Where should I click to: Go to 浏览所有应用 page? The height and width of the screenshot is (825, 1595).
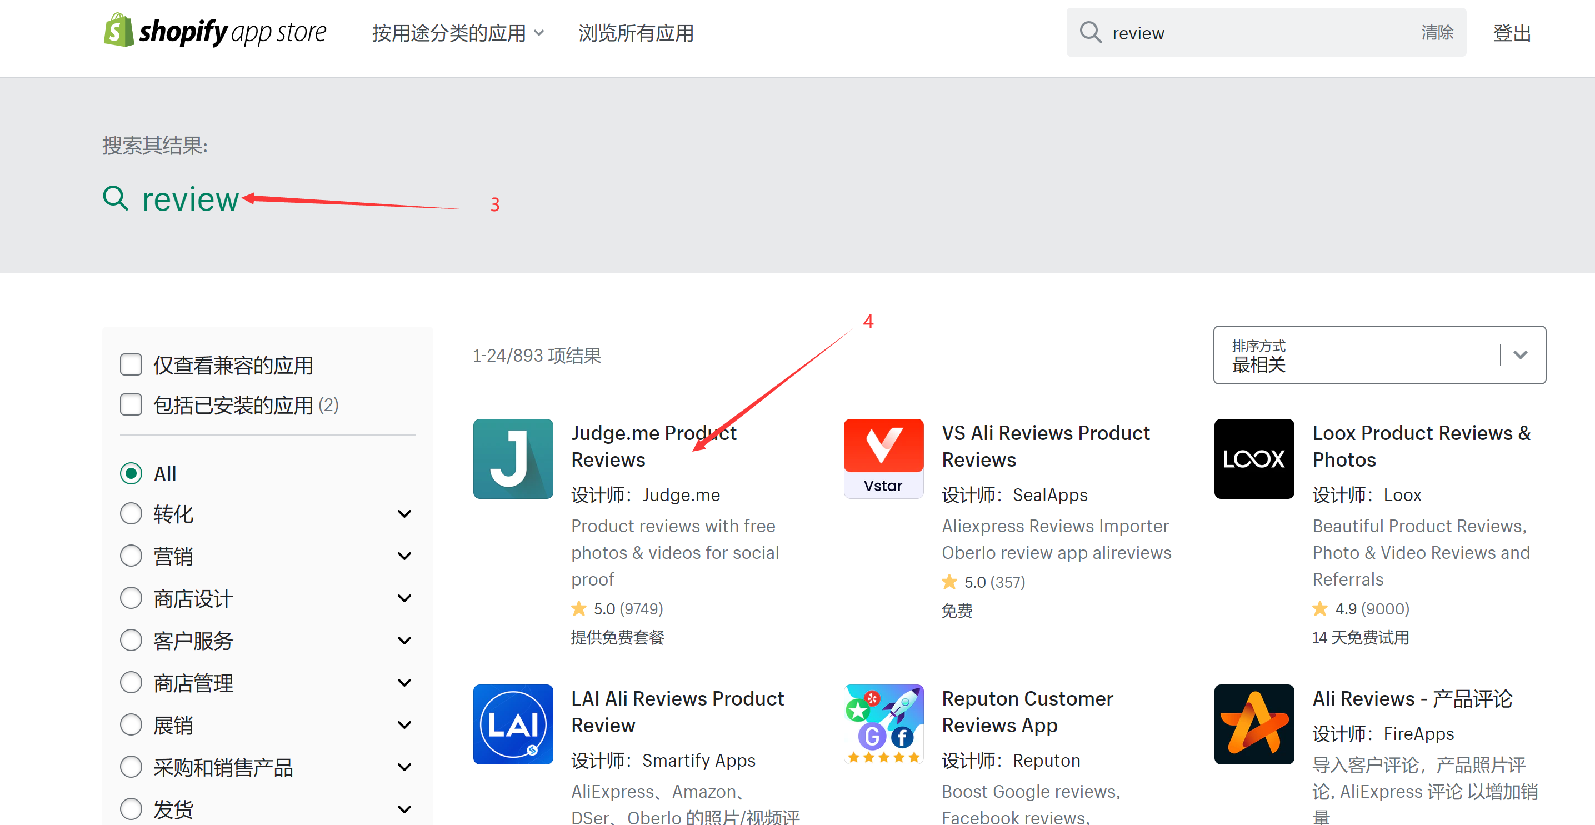coord(636,32)
